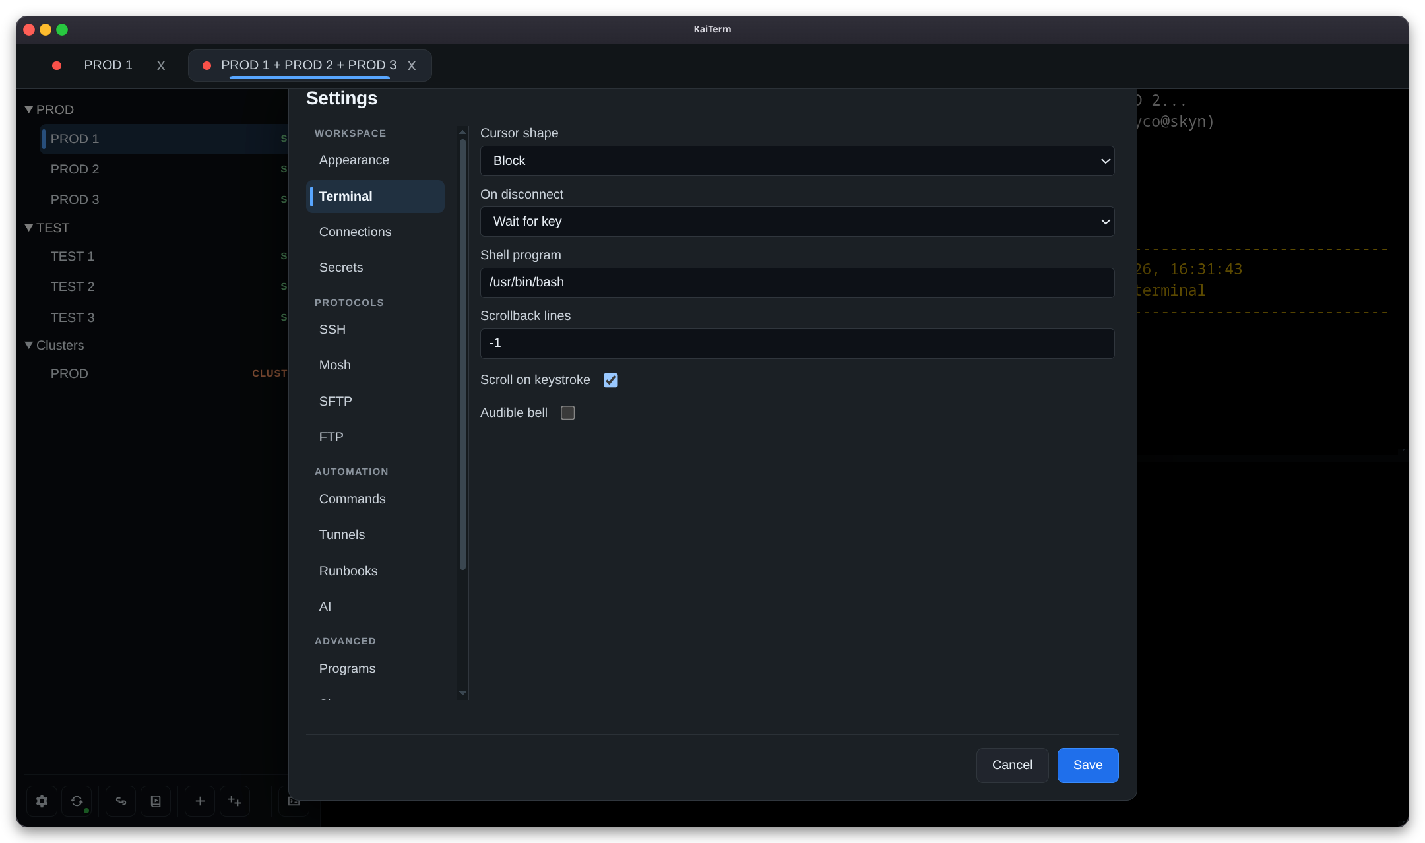
Task: Click the sync icon with green dot
Action: [x=77, y=801]
